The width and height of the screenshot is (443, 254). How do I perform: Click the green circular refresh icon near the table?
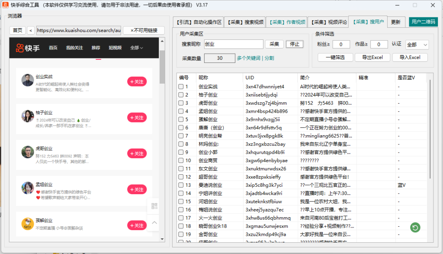click(x=415, y=227)
